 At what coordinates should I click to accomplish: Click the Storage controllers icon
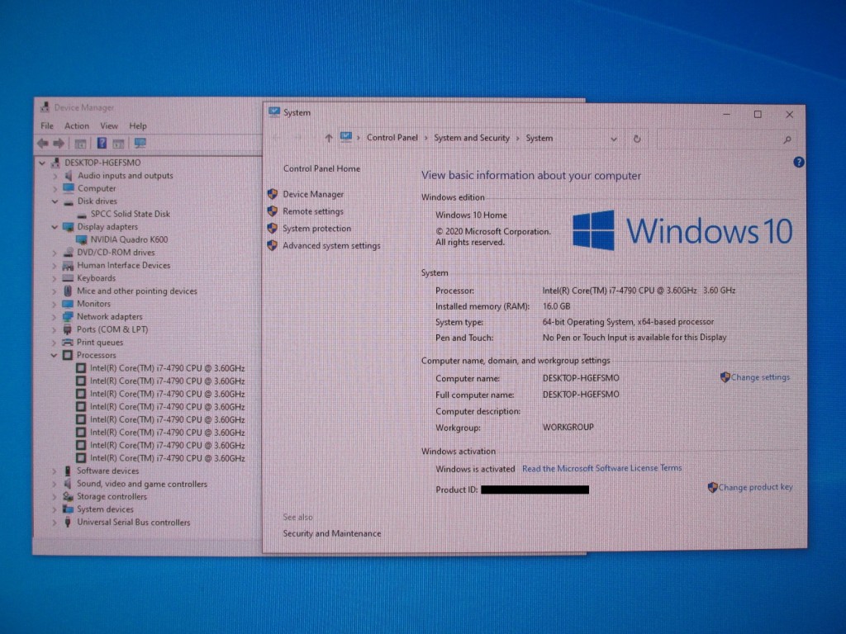pos(68,496)
